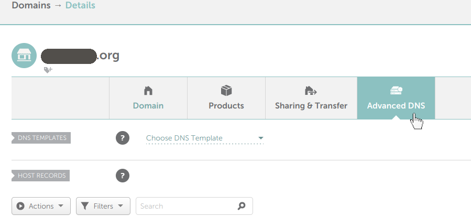Focus the host records Search field
This screenshot has width=471, height=217.
(186, 206)
